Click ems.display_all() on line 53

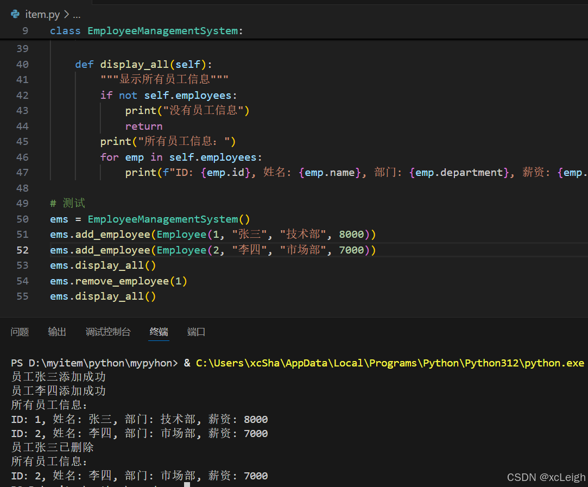pos(103,265)
